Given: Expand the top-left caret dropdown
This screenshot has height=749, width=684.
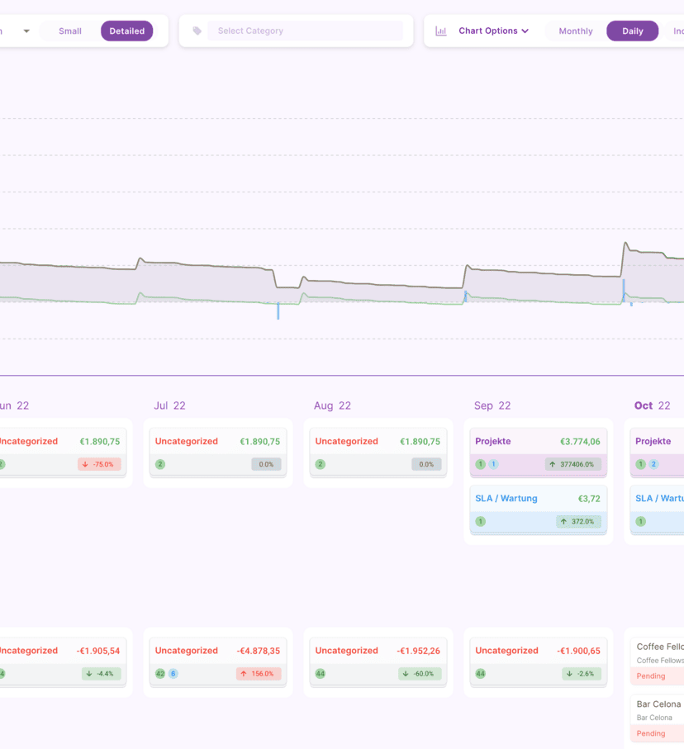Looking at the screenshot, I should click(26, 31).
